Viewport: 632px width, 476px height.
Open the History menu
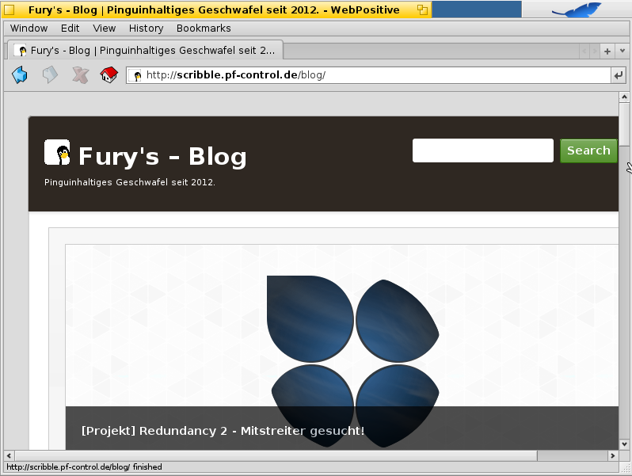coord(146,28)
